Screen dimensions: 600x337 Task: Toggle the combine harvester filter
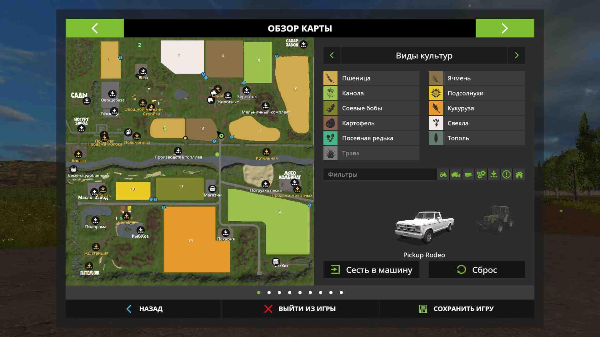tap(456, 174)
